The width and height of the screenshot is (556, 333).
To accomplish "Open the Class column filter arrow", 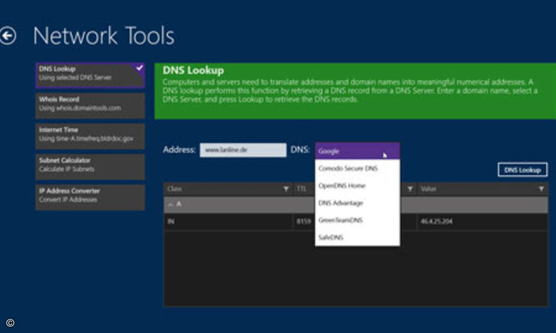I will (286, 189).
